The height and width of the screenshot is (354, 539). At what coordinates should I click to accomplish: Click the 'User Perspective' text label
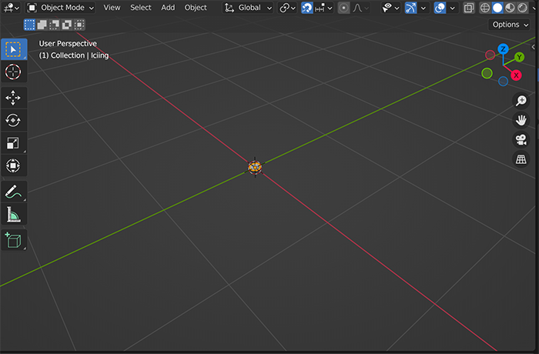(68, 44)
